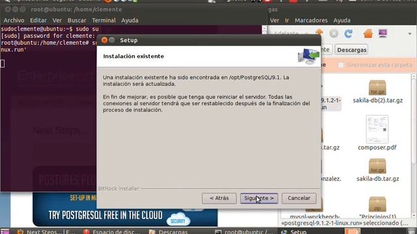Select the composer.pdf thumbnail

point(377,129)
